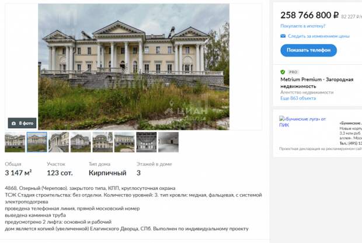Click the Показать телефон button
Image resolution: width=362 pixels, height=243 pixels.
pyautogui.click(x=308, y=50)
